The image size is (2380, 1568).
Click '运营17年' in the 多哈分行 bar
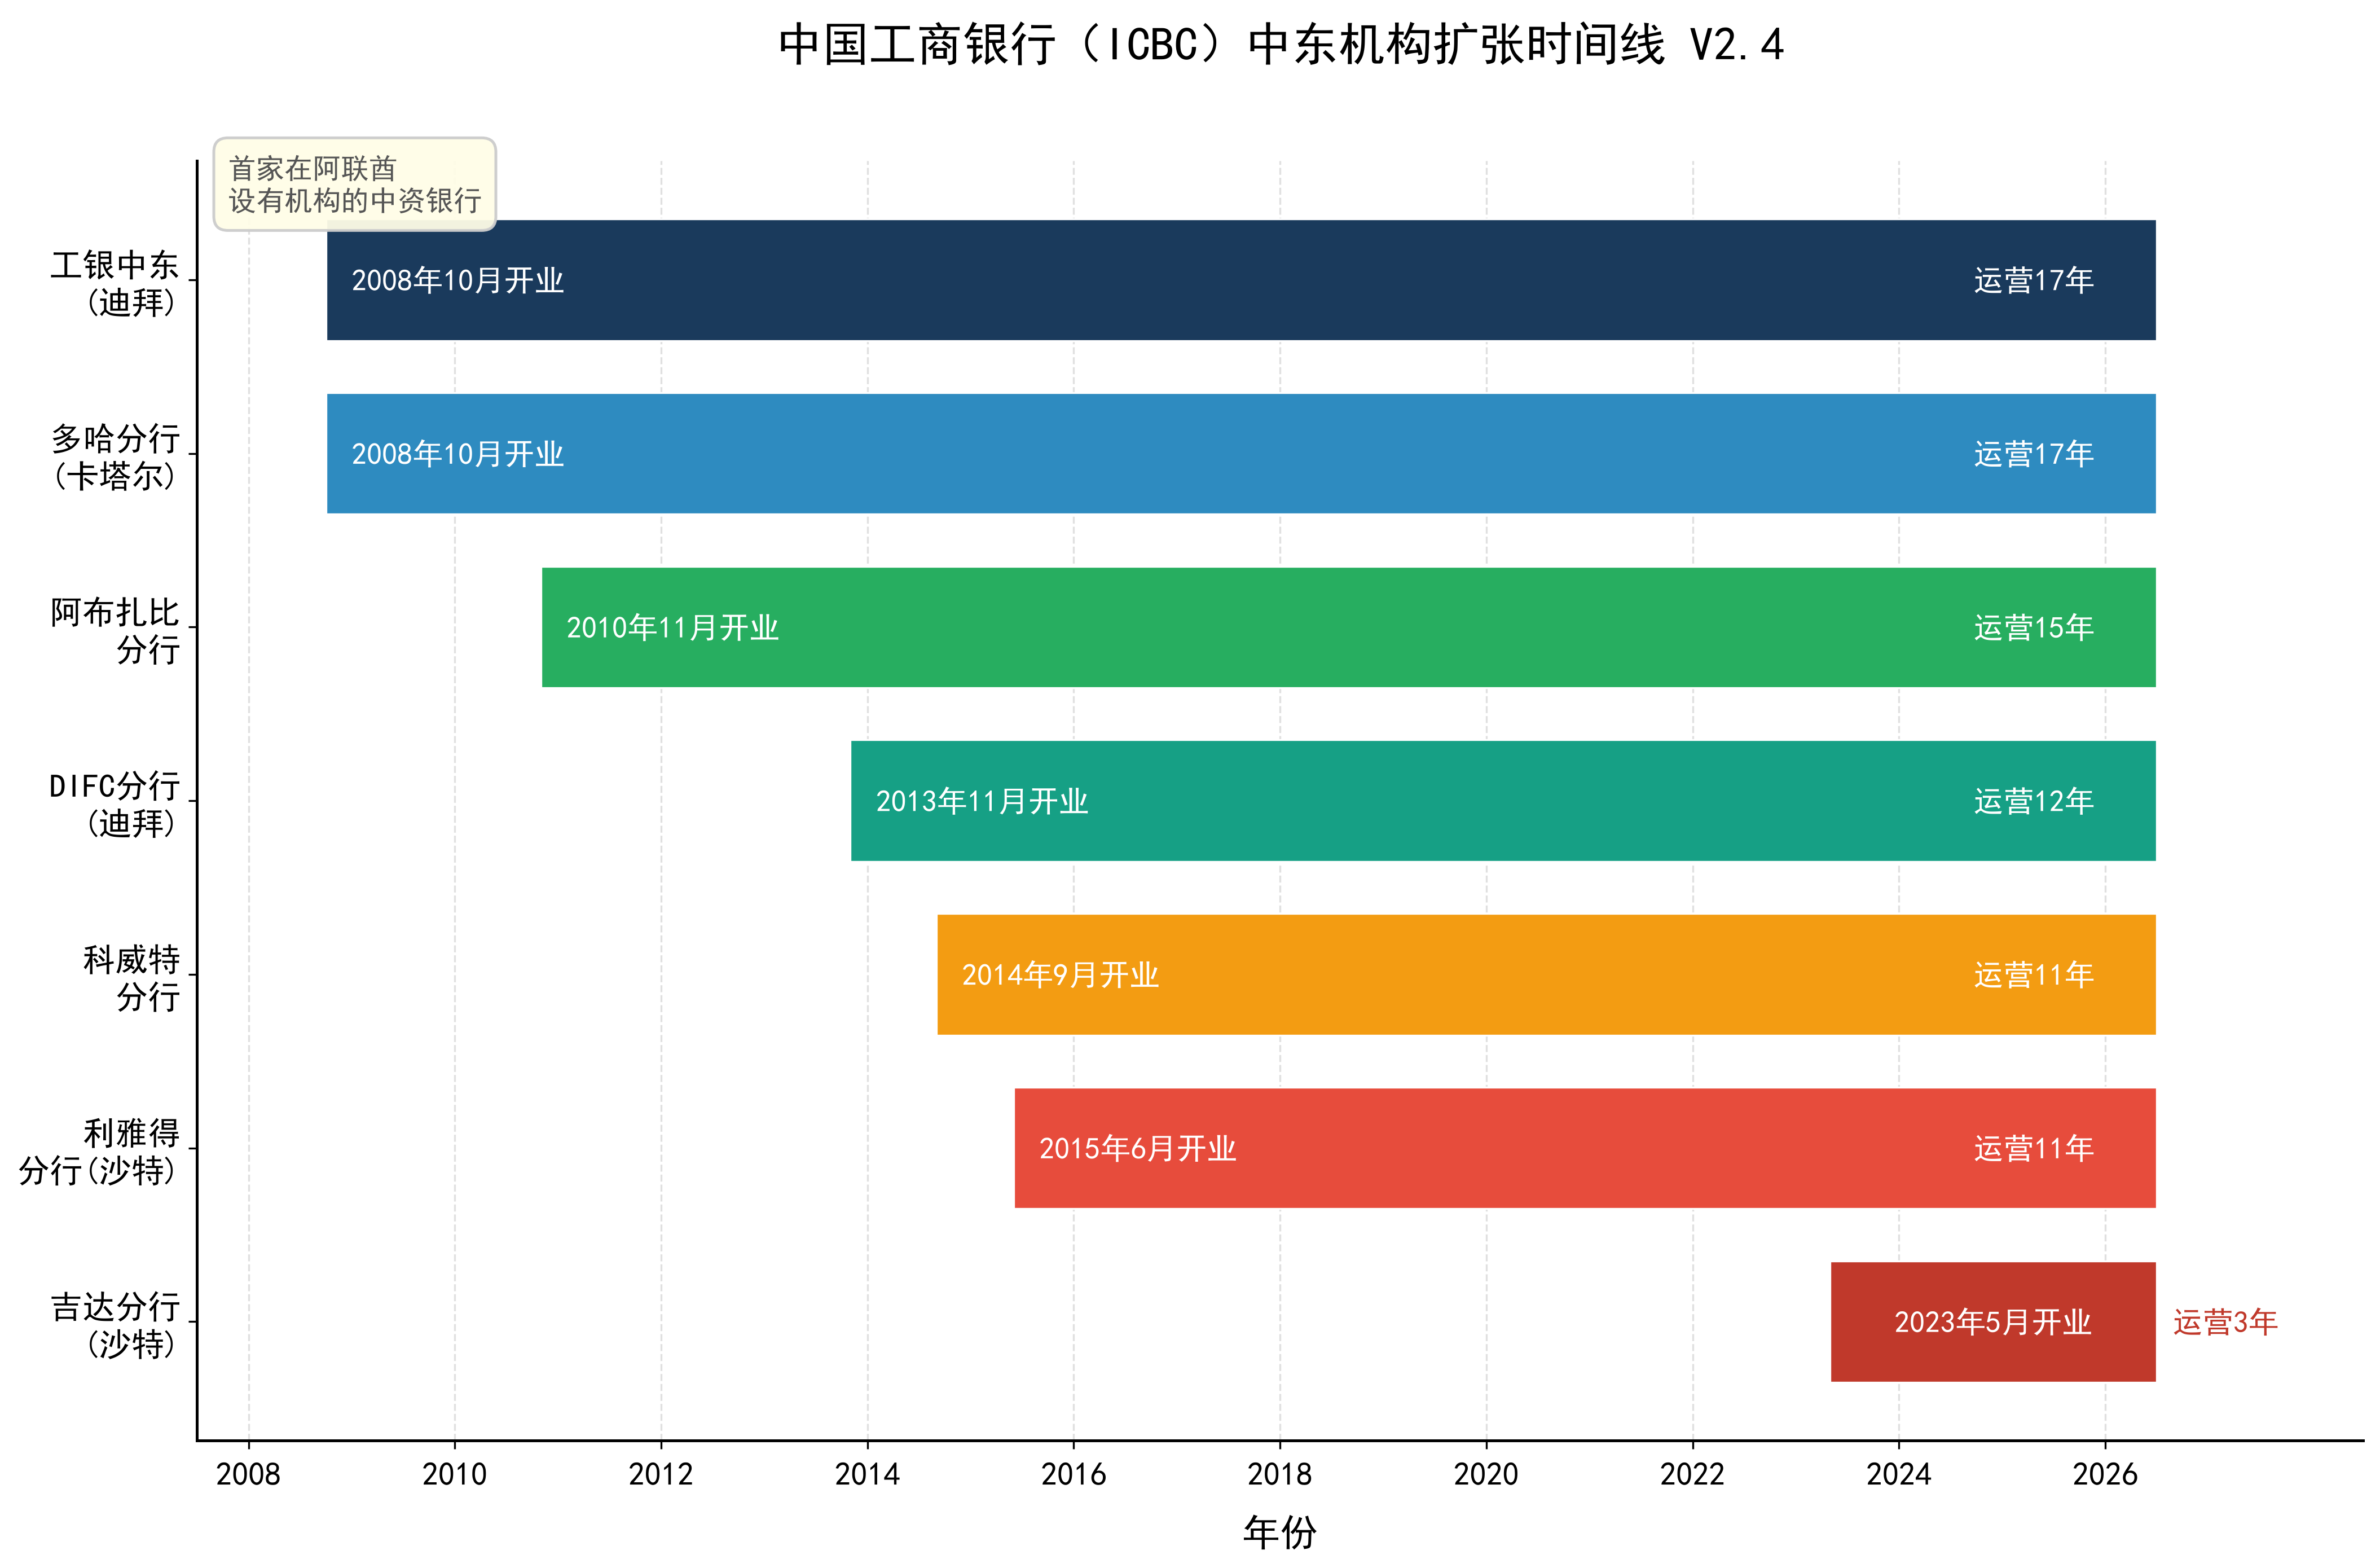(2034, 455)
